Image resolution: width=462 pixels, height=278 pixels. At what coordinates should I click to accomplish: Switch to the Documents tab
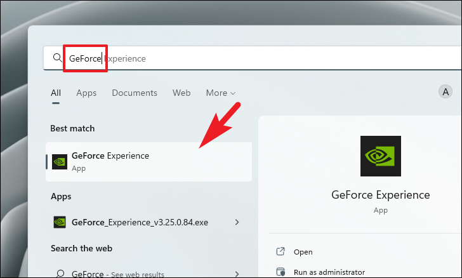pos(135,93)
